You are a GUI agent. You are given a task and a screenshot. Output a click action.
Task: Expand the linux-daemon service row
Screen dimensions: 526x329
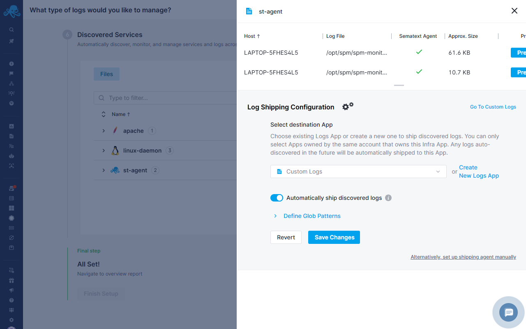pos(104,150)
